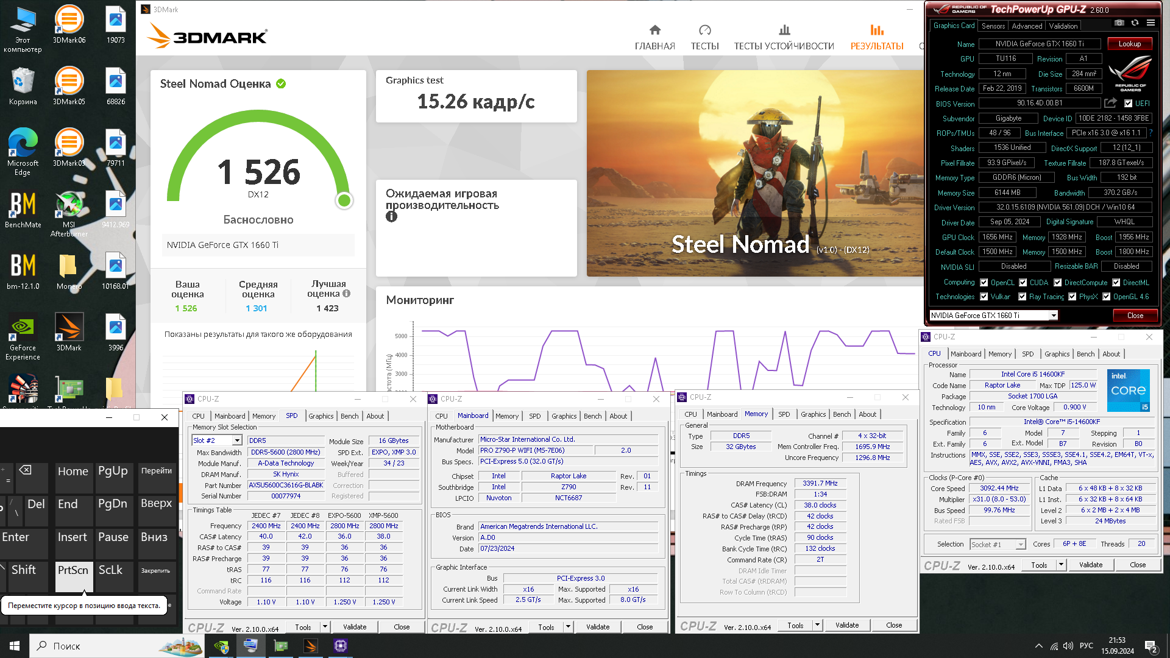Open the 19073 image file on desktop

tap(115, 25)
